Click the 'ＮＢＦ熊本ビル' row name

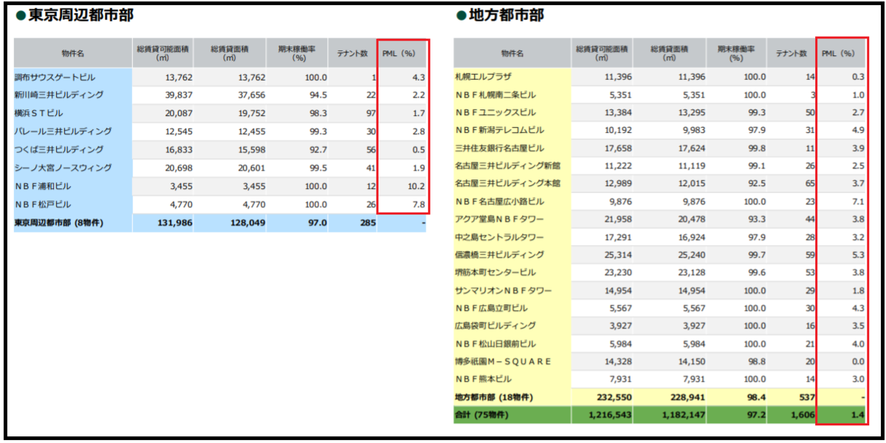(484, 380)
